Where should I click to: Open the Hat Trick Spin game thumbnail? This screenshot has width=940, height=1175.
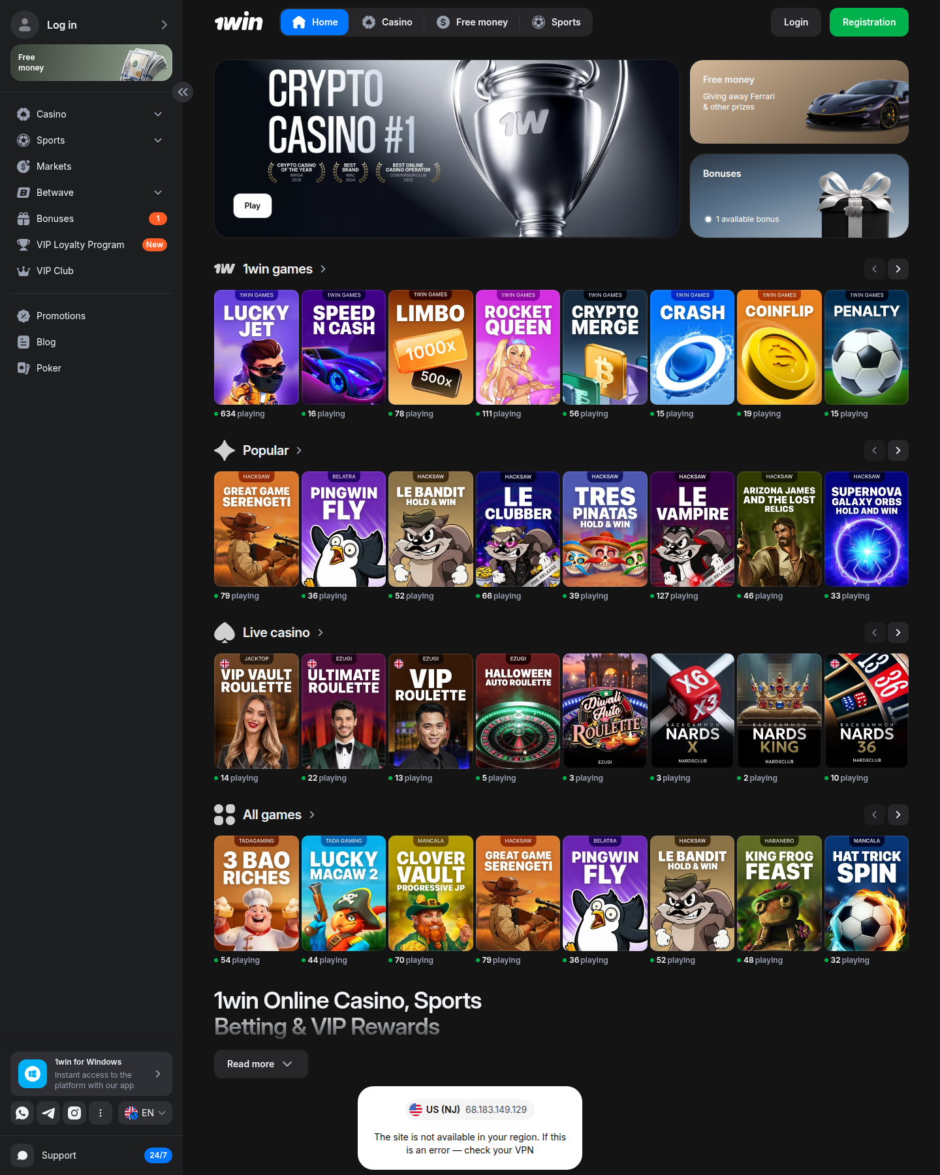point(867,894)
